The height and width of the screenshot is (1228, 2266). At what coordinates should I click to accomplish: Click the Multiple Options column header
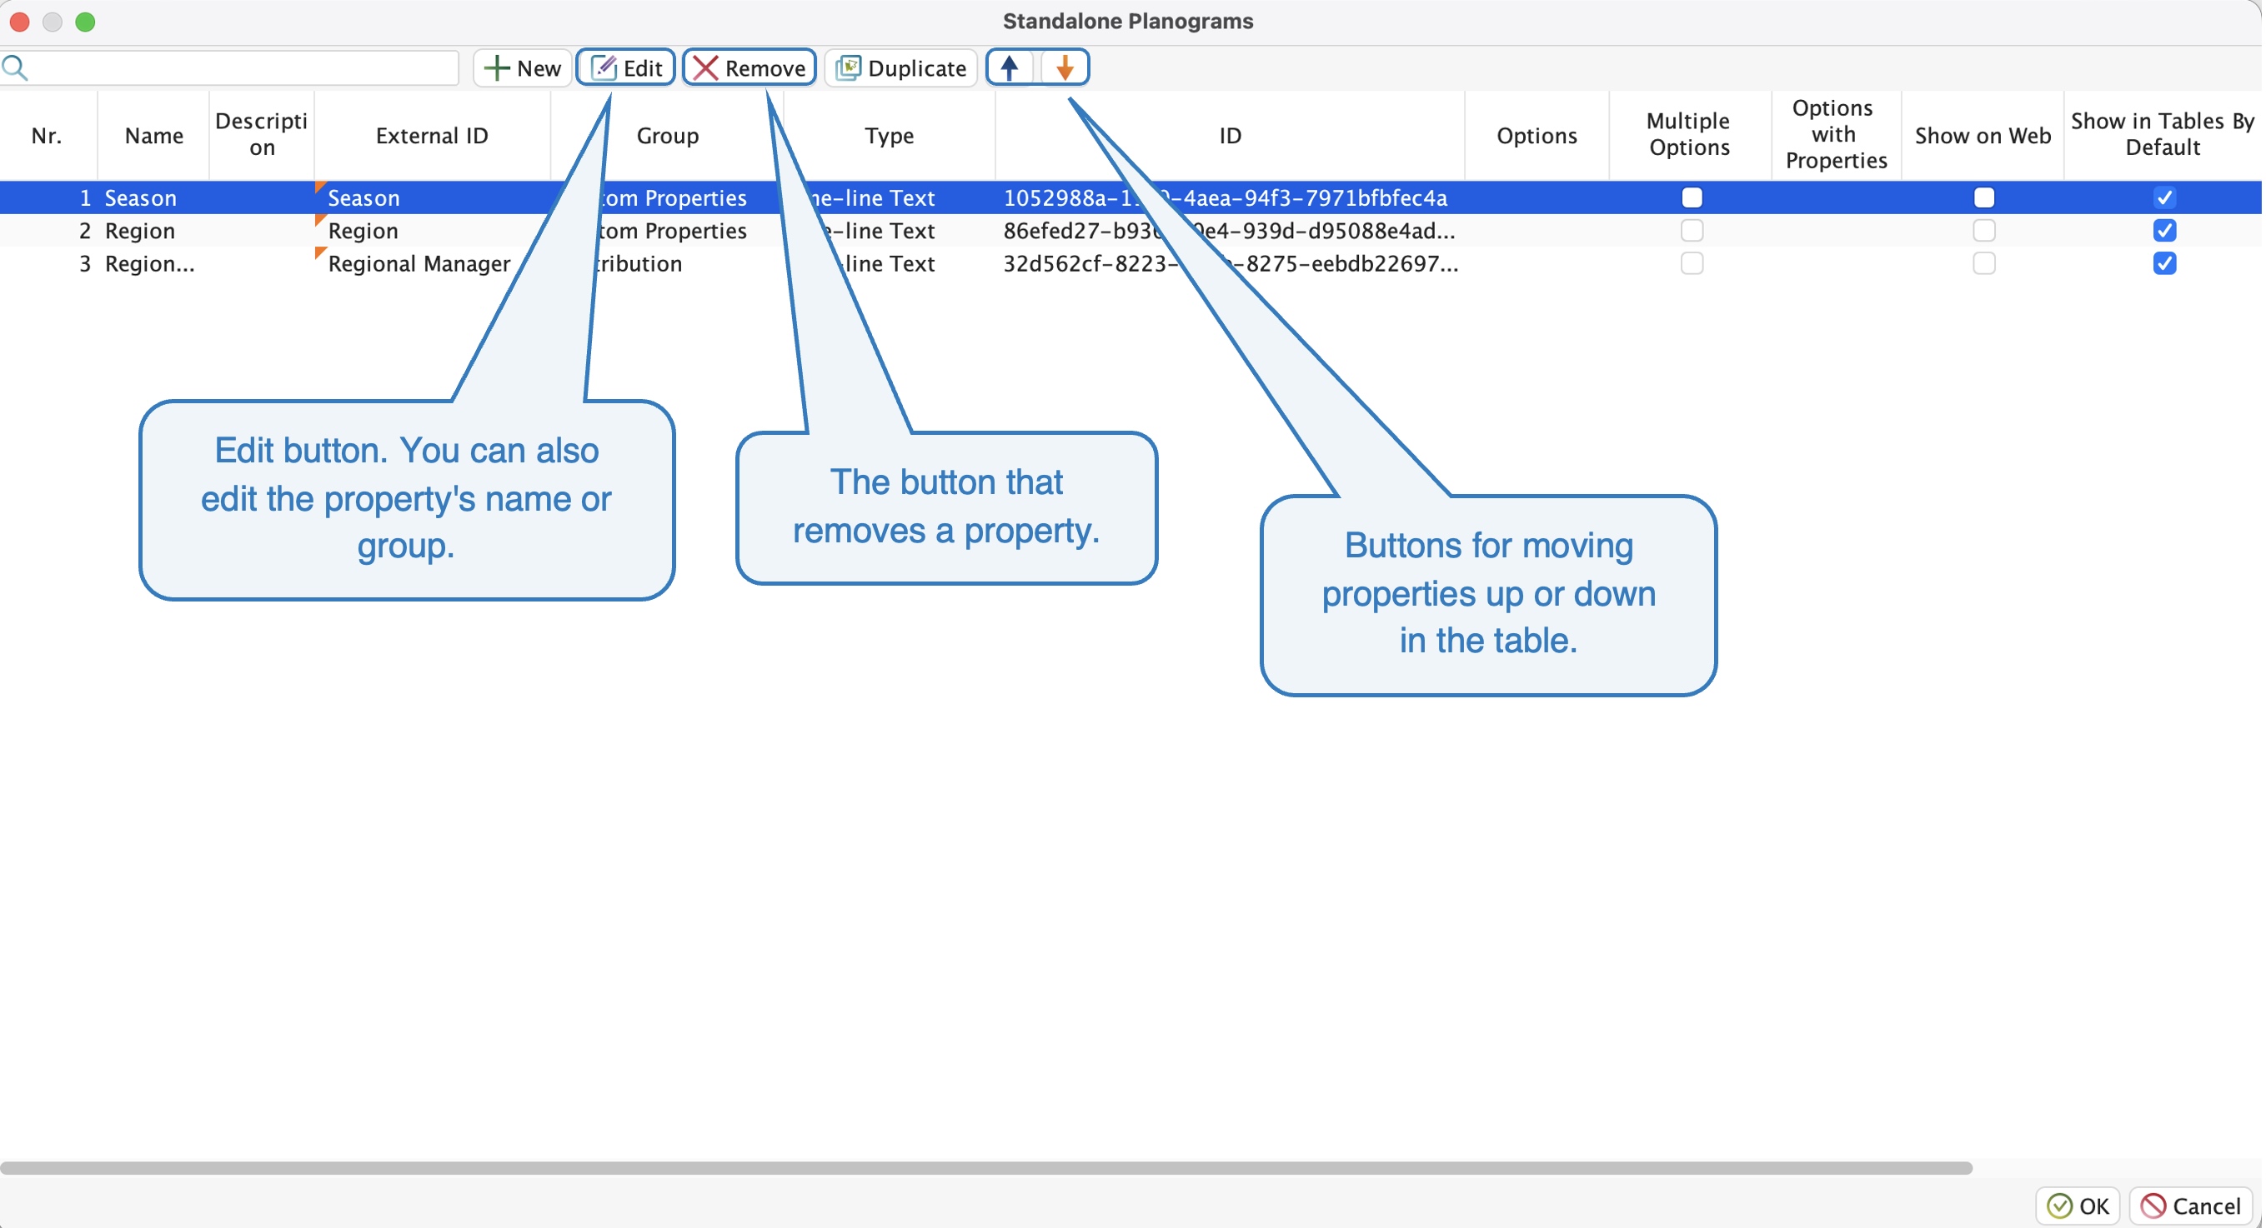[x=1690, y=135]
